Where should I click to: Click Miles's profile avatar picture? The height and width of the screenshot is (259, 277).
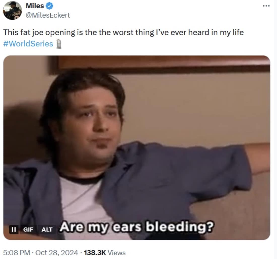pos(12,10)
